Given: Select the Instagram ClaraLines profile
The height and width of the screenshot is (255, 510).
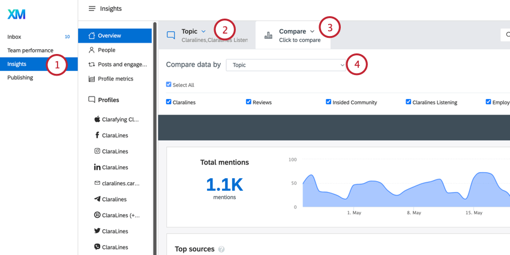Looking at the screenshot, I should click(111, 151).
